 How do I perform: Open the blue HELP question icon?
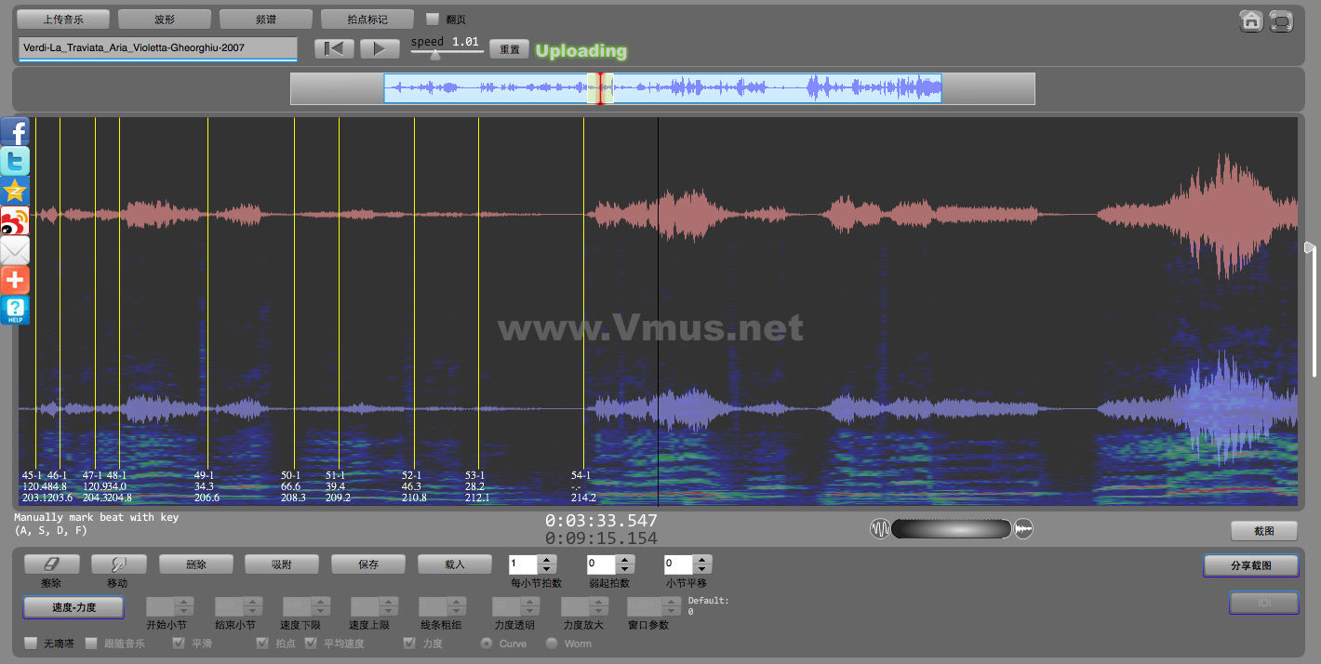point(15,310)
